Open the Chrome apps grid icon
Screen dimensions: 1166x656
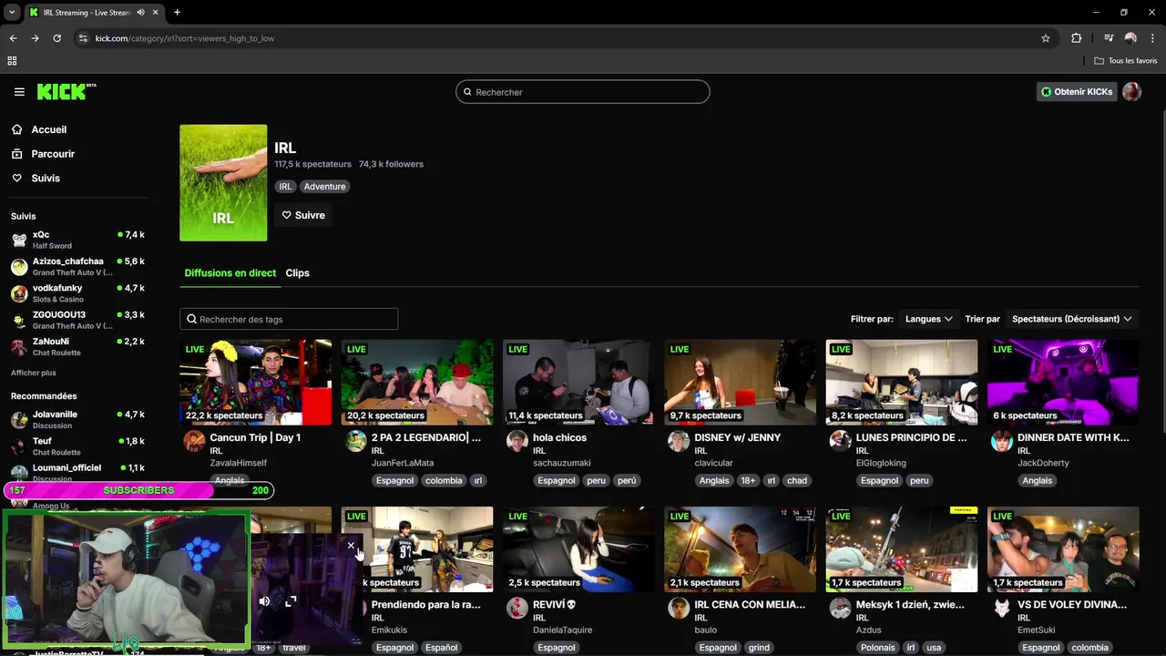point(12,61)
